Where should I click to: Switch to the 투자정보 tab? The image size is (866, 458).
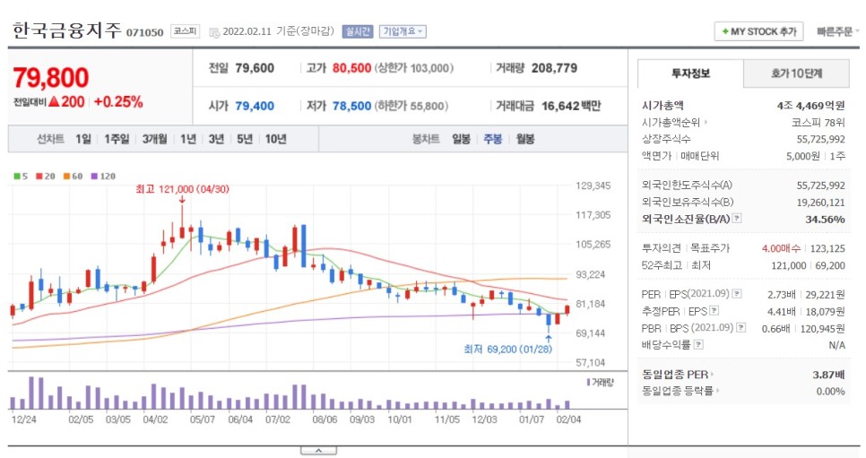point(690,73)
